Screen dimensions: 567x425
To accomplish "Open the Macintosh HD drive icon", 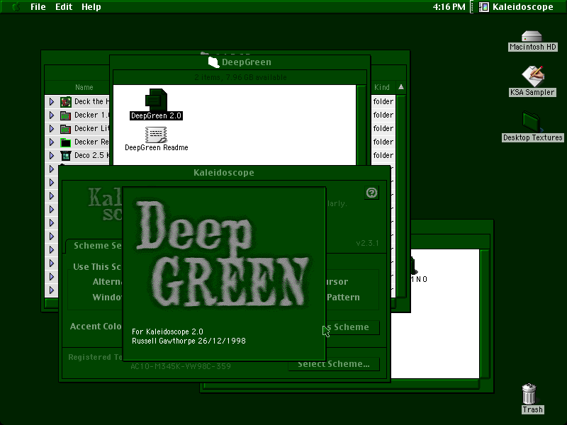I will click(532, 37).
